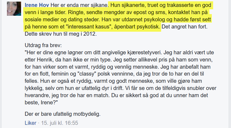
Task: Open Irene Hov's profile picture
Action: [x=14, y=9]
